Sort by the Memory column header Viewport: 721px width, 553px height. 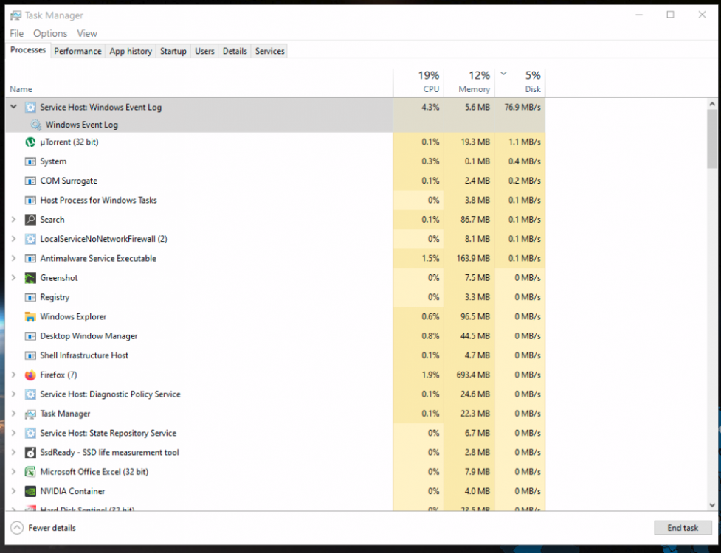(x=469, y=83)
